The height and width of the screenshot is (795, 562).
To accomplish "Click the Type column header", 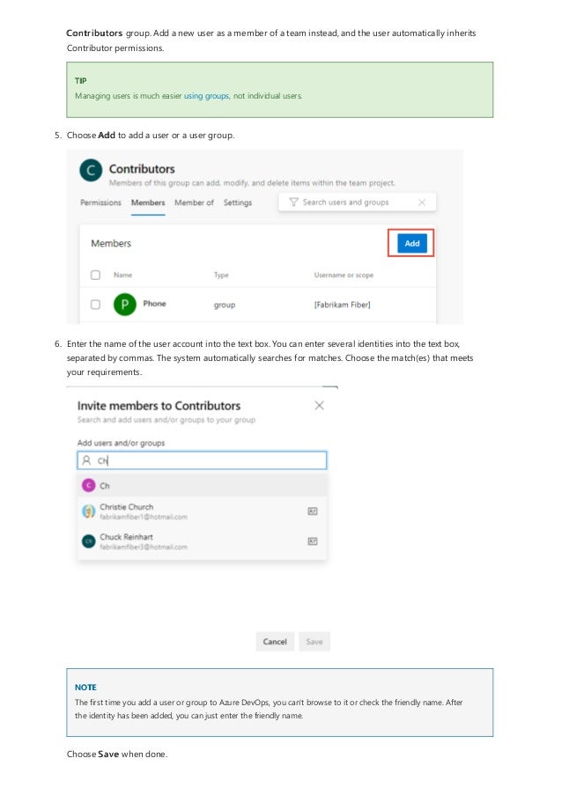I will point(221,275).
